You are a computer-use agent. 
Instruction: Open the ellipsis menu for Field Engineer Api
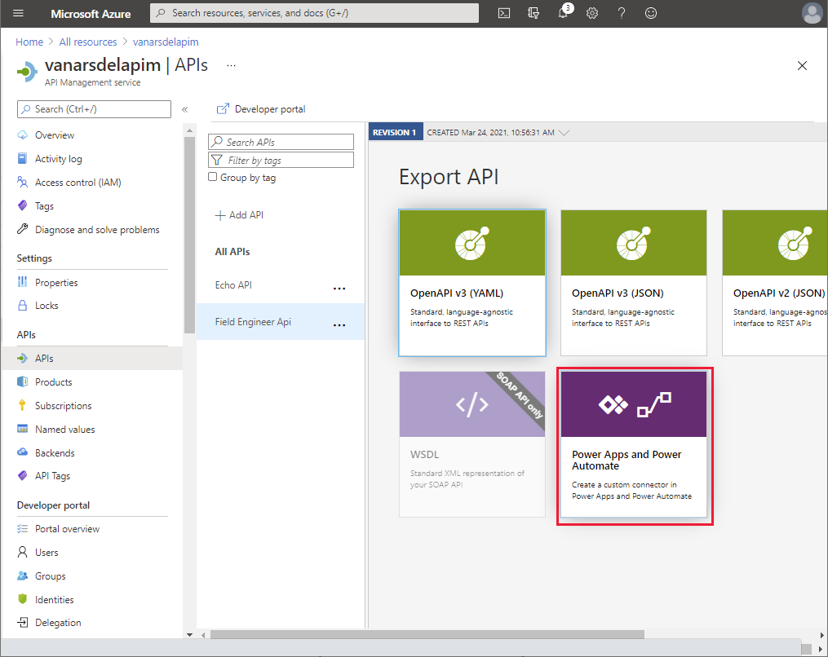coord(339,324)
